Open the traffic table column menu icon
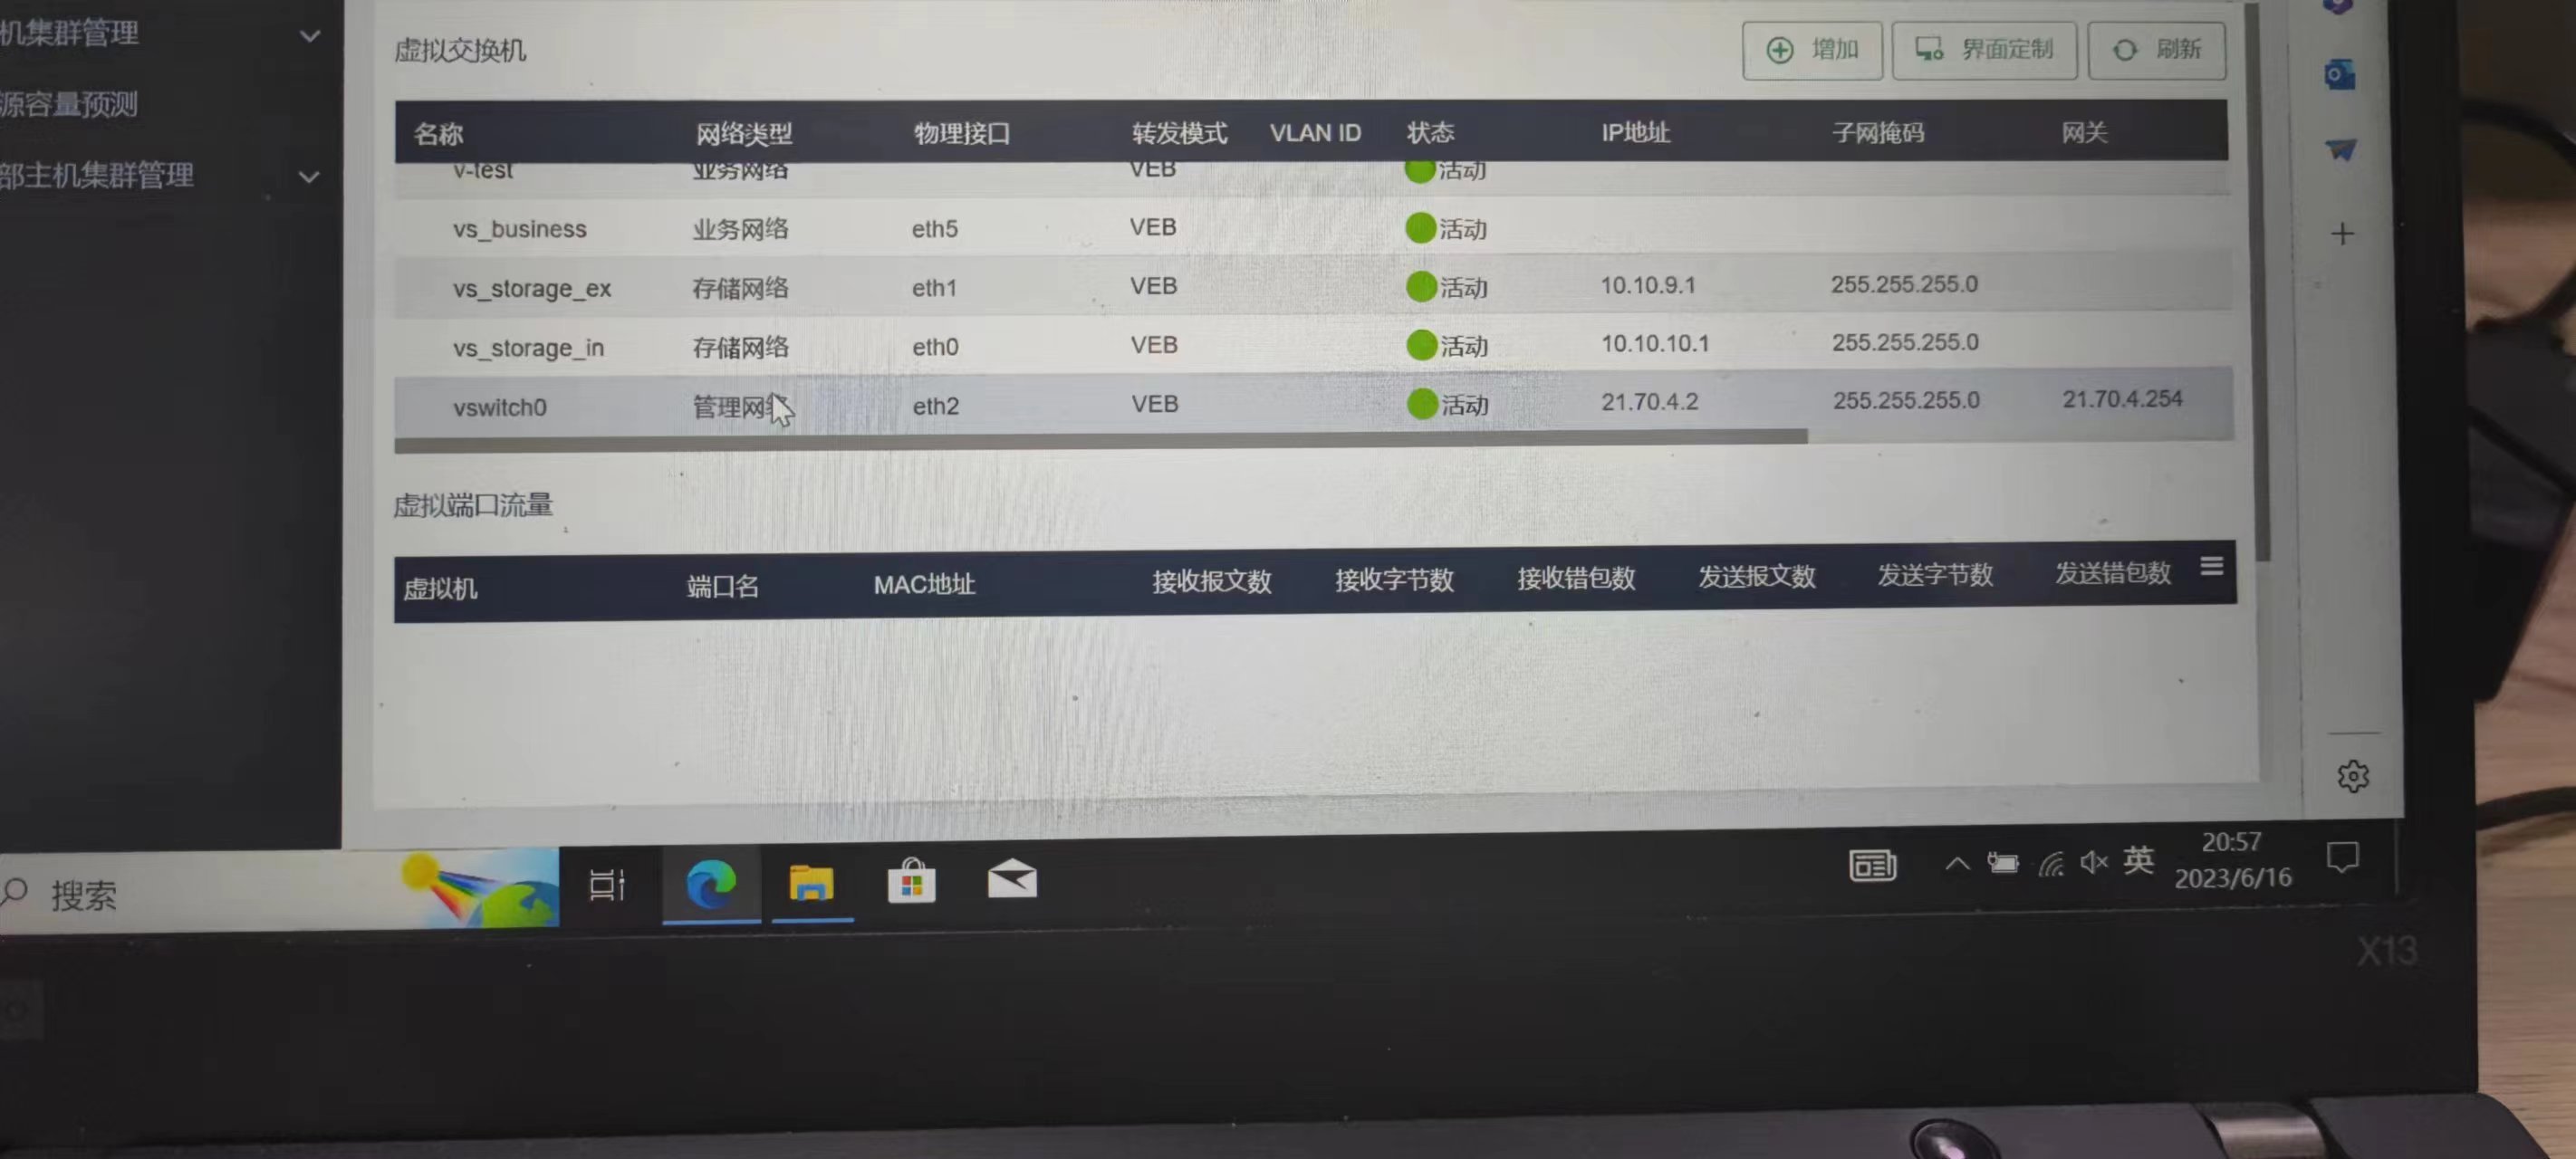The width and height of the screenshot is (2576, 1159). (x=2211, y=567)
